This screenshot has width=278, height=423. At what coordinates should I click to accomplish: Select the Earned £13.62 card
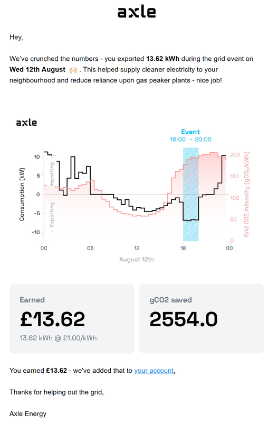point(72,318)
